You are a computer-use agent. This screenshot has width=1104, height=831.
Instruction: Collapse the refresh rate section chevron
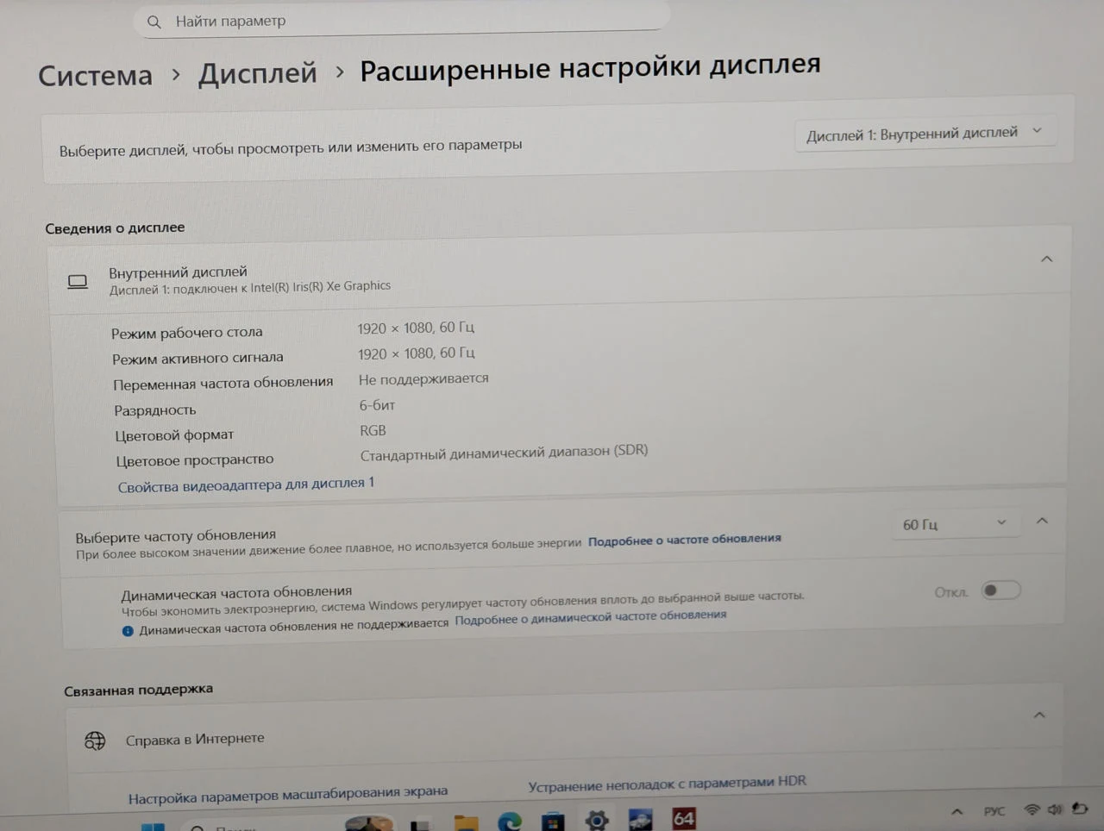pyautogui.click(x=1042, y=521)
